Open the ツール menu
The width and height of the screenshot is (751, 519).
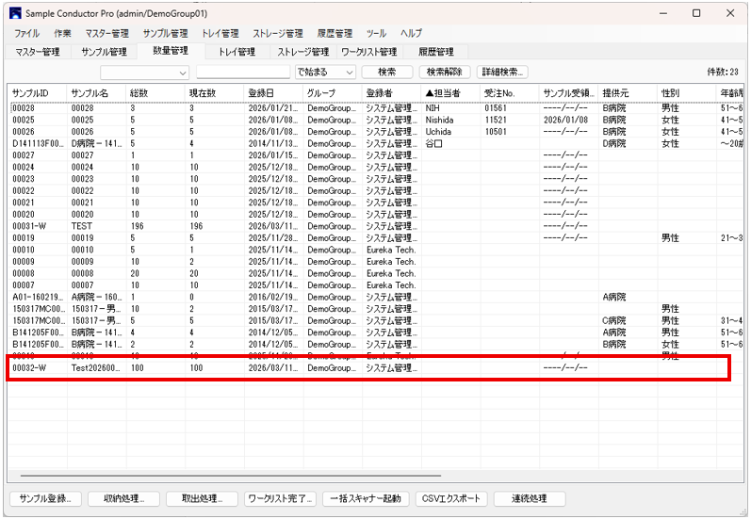[x=376, y=33]
